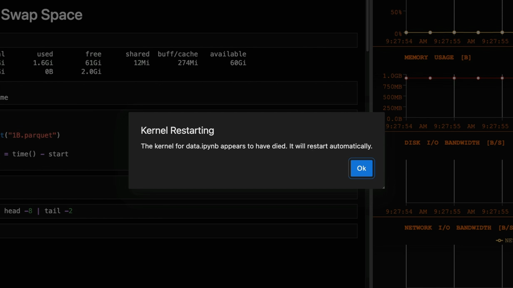Click the "head -8 | tail -2" cell
This screenshot has height=288, width=513.
[38, 211]
